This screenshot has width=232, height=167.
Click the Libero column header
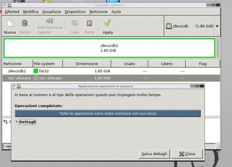[x=167, y=64]
